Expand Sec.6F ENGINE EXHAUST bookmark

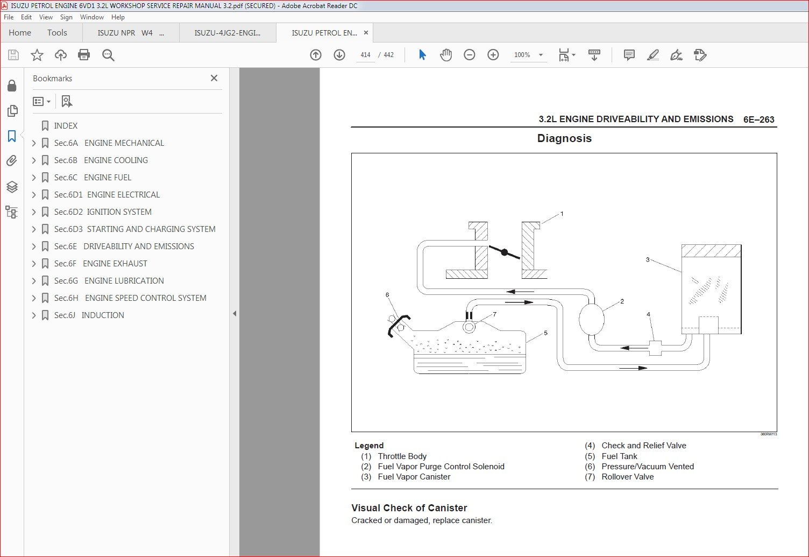[x=34, y=264]
